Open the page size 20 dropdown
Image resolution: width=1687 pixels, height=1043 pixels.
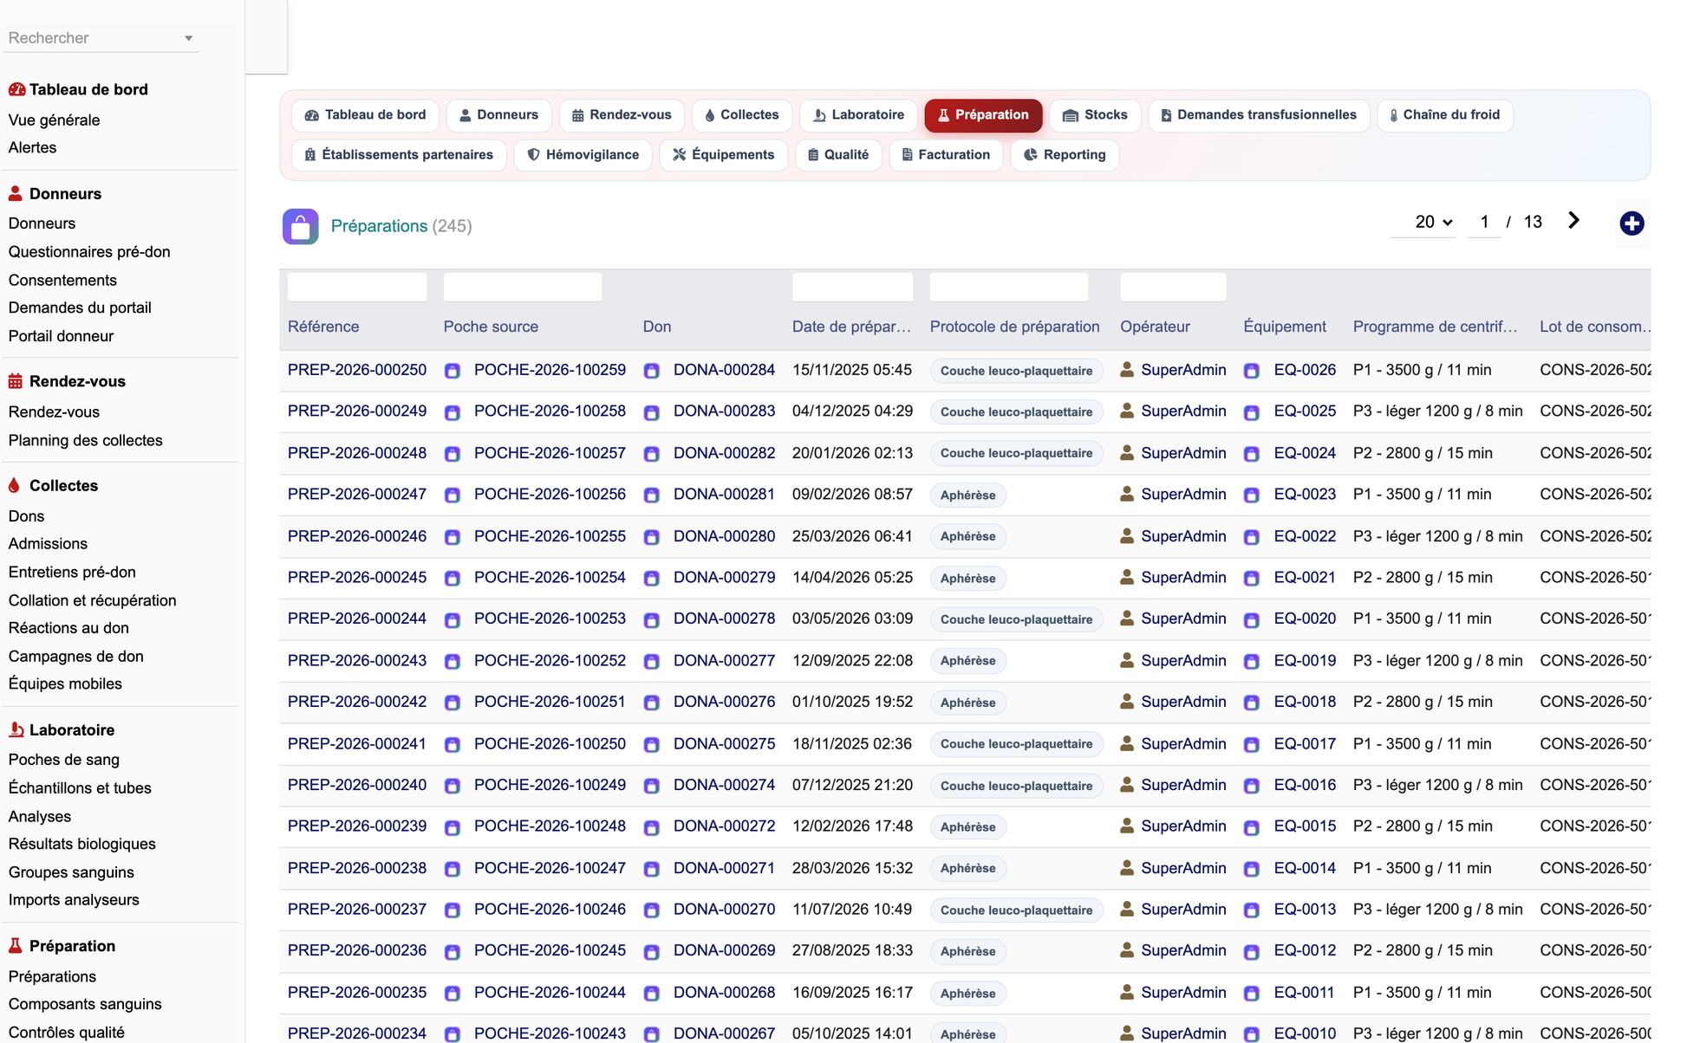[x=1433, y=222]
